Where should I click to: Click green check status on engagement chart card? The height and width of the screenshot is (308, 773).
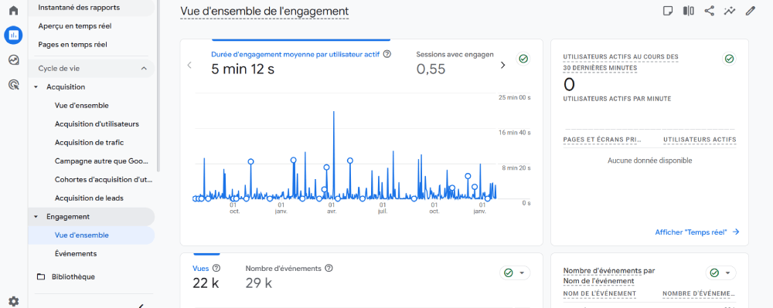523,59
